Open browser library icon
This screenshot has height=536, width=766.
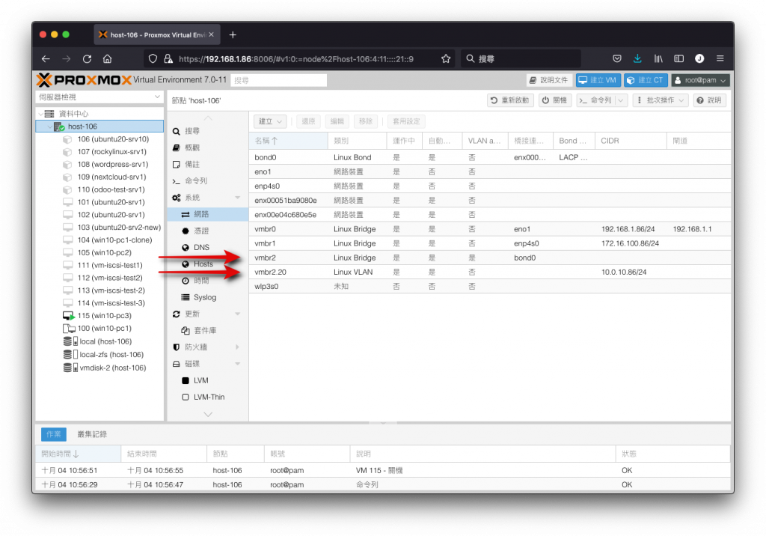(x=658, y=58)
